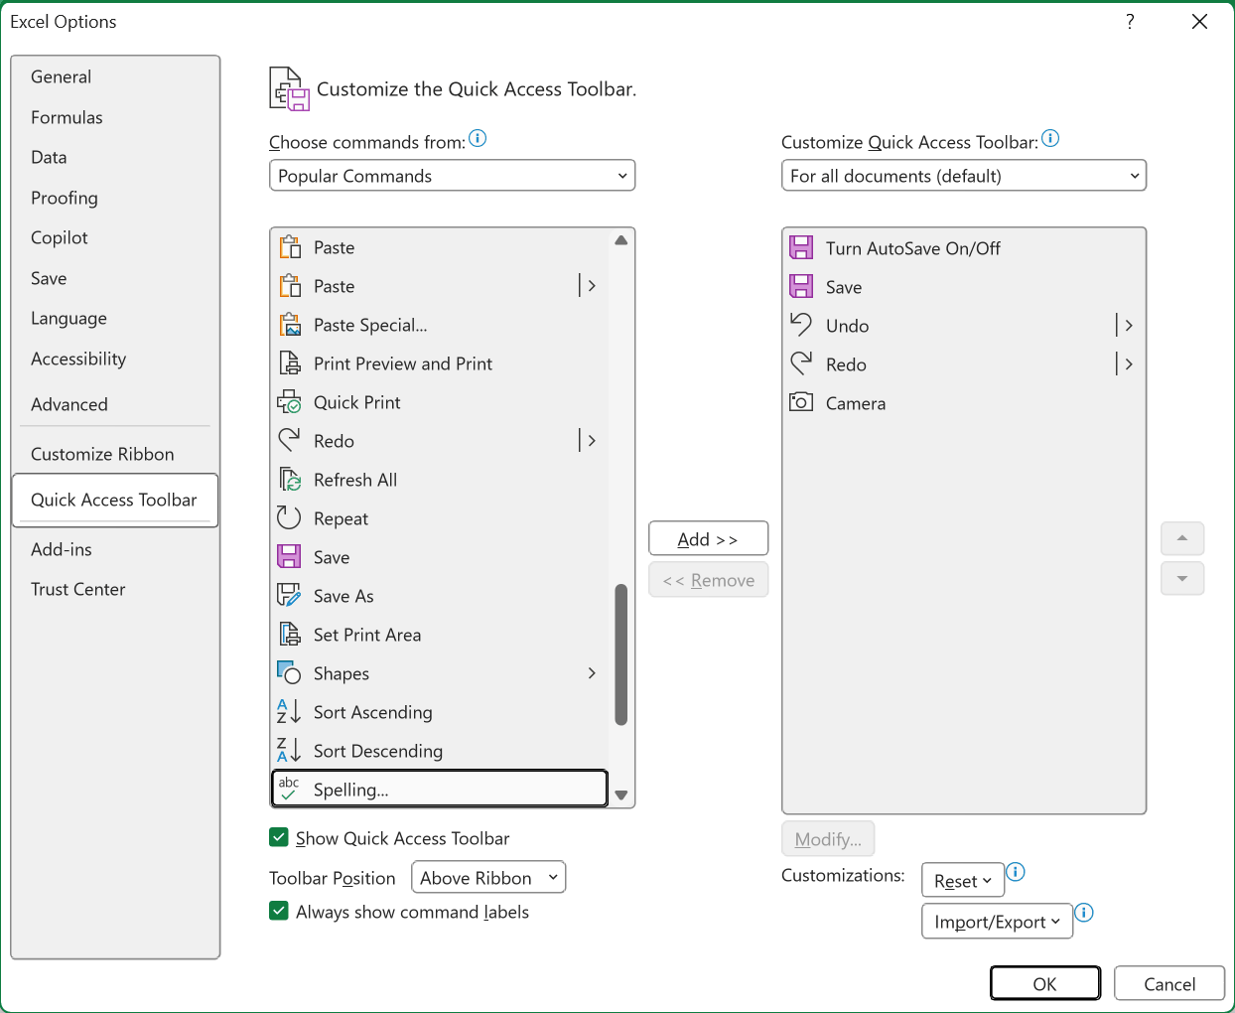Click the Add >> button
This screenshot has width=1235, height=1013.
point(709,539)
